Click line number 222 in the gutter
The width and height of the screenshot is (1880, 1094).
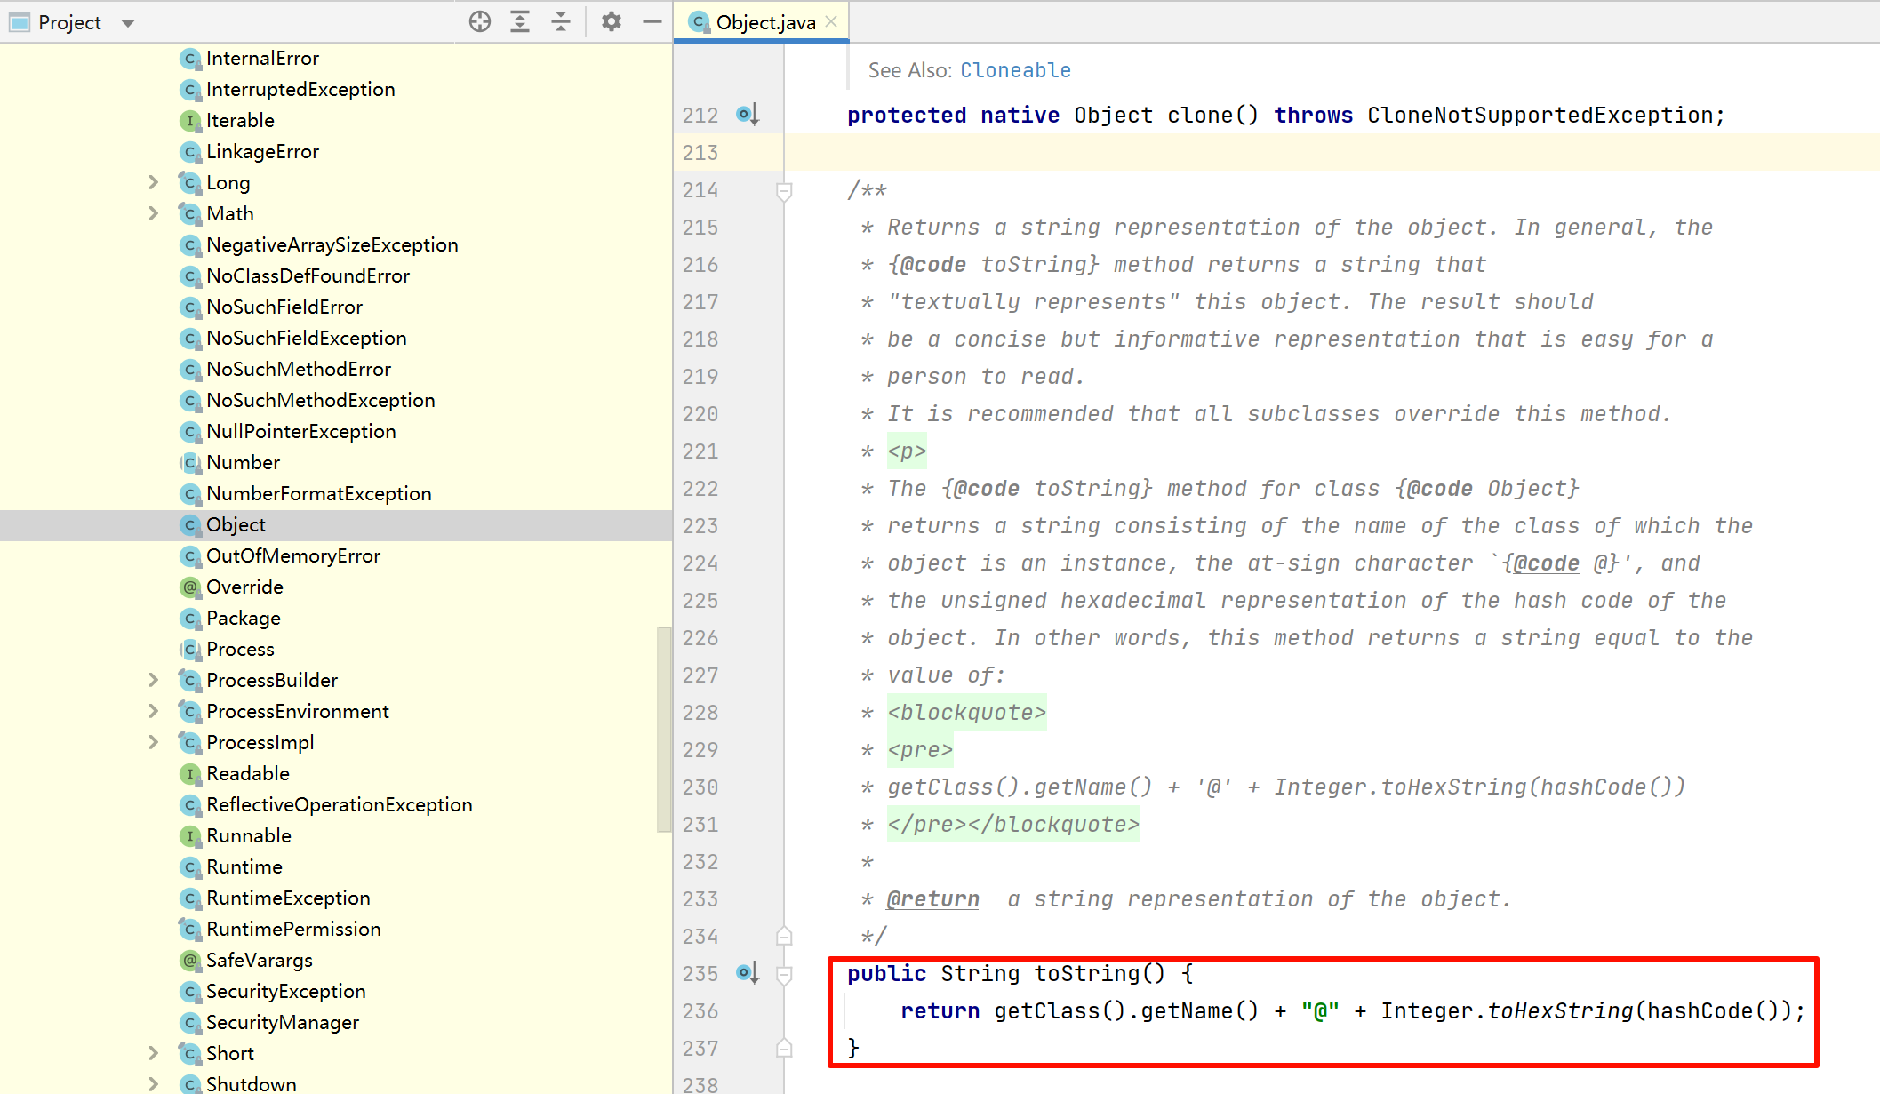point(700,489)
